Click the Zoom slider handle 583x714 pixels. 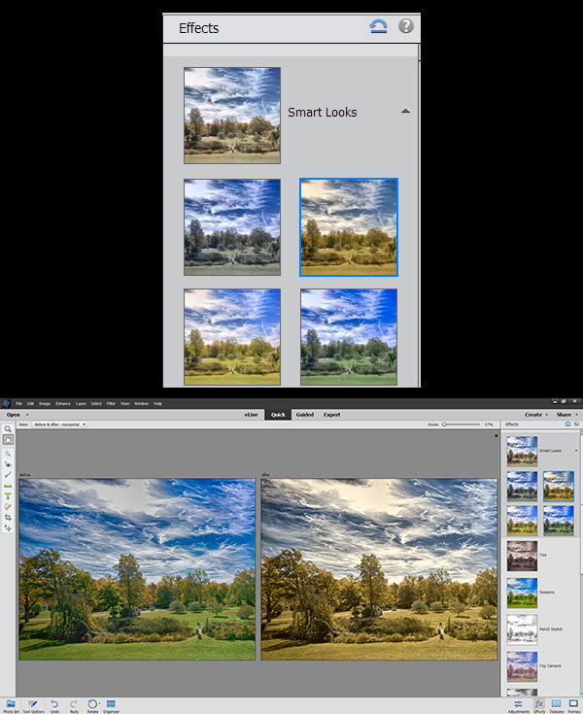(444, 425)
